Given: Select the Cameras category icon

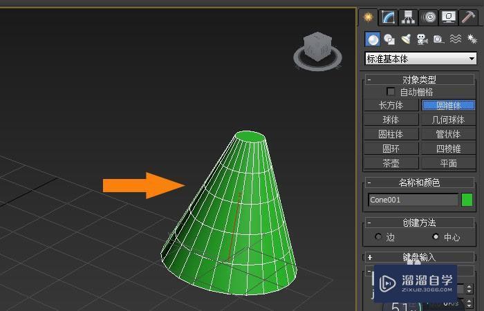Looking at the screenshot, I should click(x=422, y=39).
